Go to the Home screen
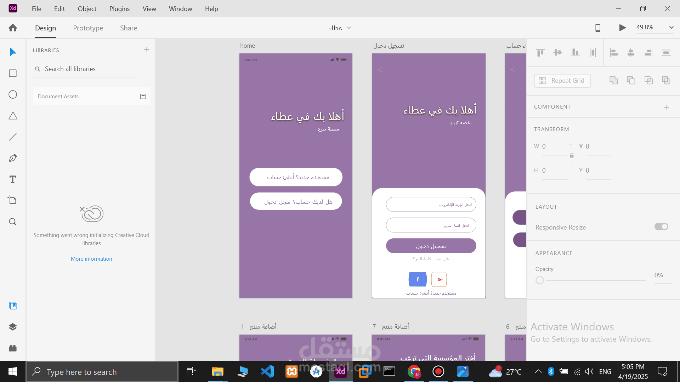This screenshot has width=680, height=382. 13,28
